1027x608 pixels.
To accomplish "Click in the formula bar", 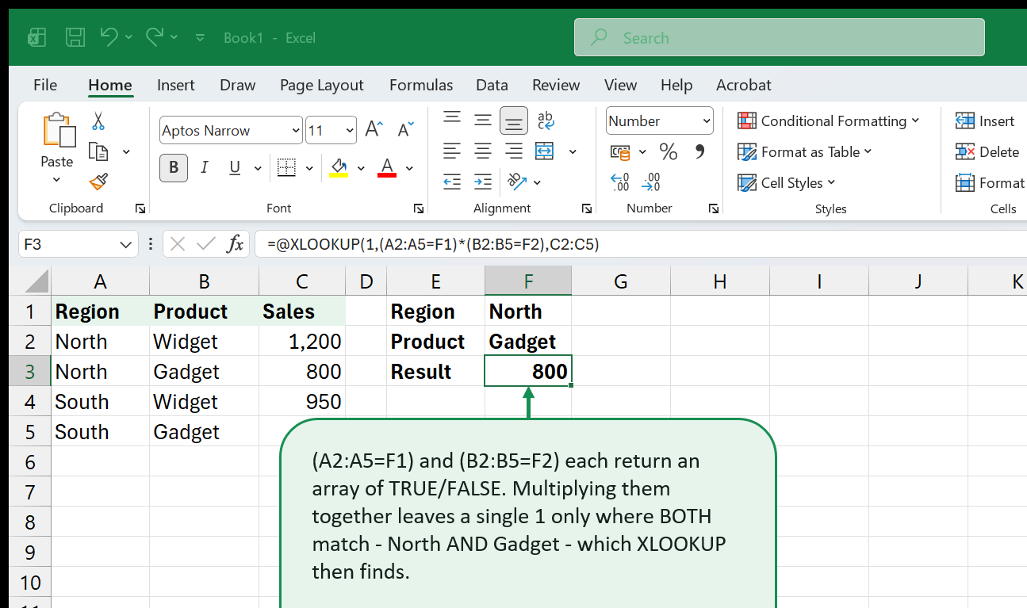I will [x=641, y=244].
